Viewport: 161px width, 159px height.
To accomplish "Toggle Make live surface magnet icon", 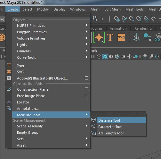I will coord(154,19).
